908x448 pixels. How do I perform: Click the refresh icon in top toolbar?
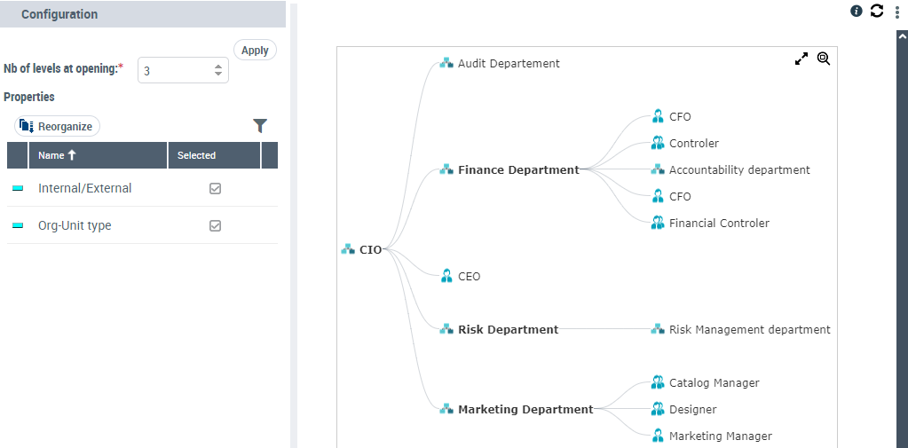[x=877, y=12]
